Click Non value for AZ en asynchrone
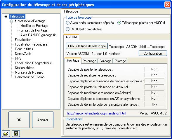 click(x=154, y=98)
